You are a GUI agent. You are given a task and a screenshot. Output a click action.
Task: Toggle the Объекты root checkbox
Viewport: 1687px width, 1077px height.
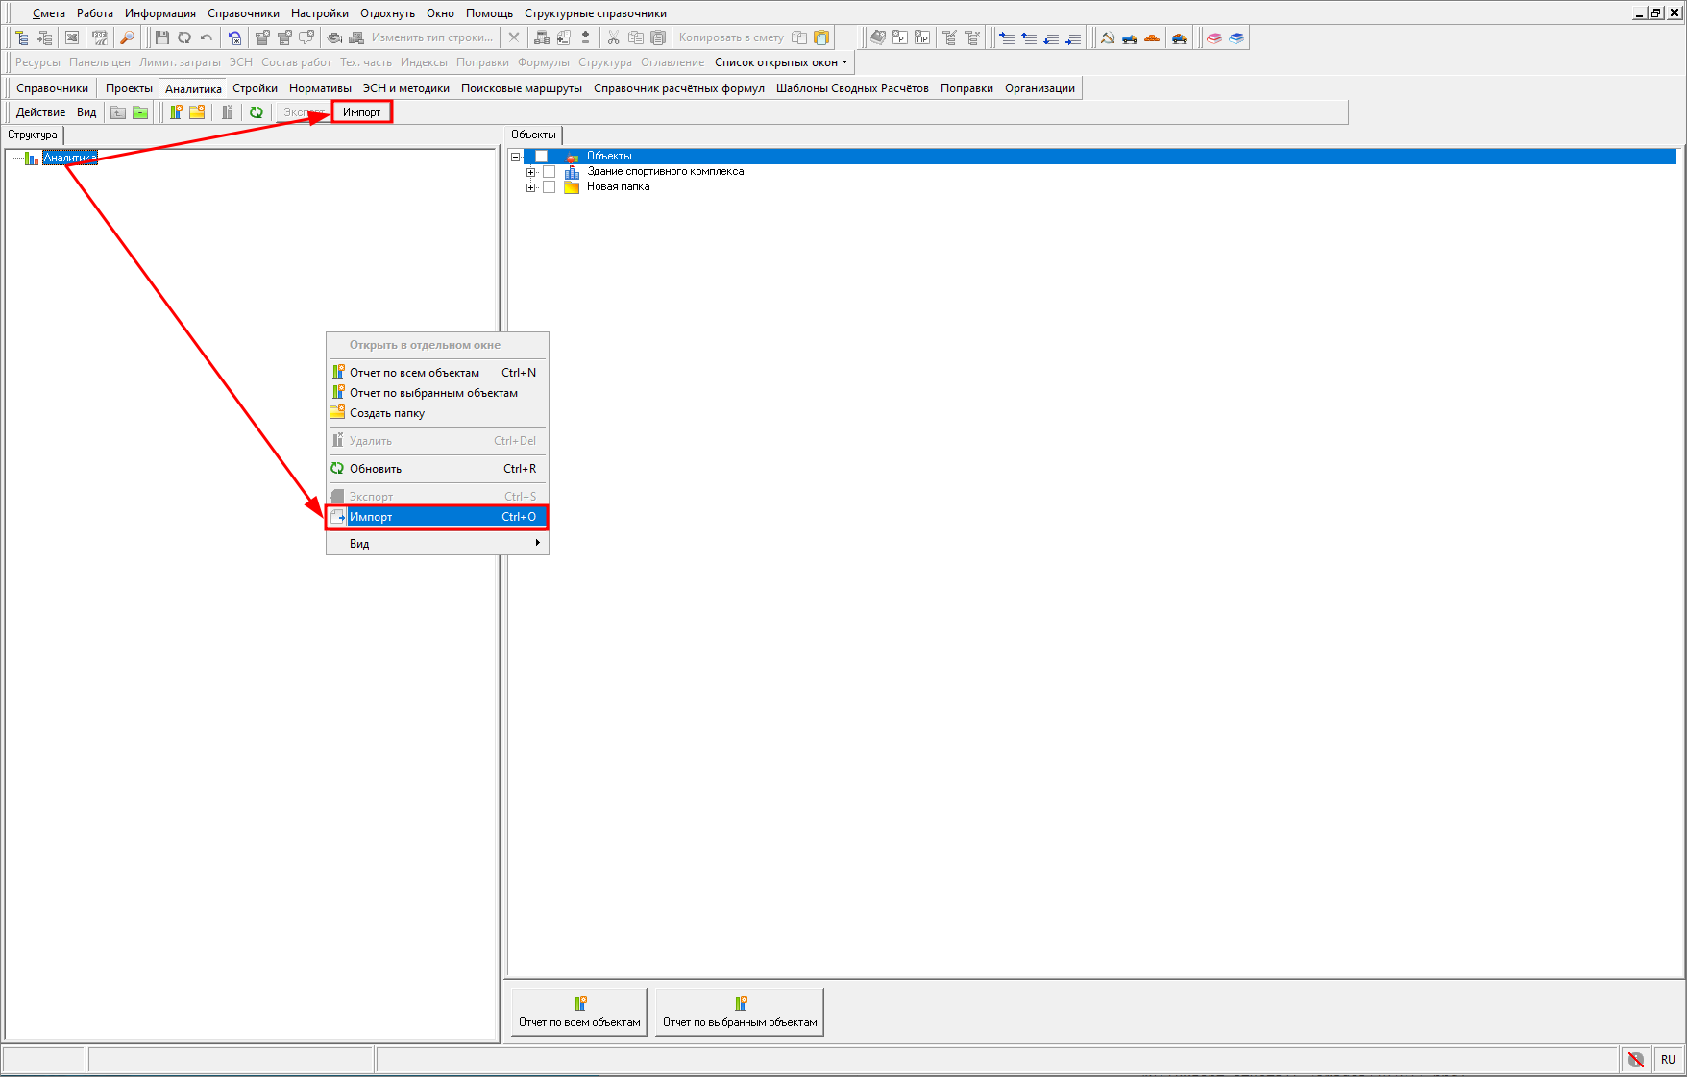click(541, 157)
